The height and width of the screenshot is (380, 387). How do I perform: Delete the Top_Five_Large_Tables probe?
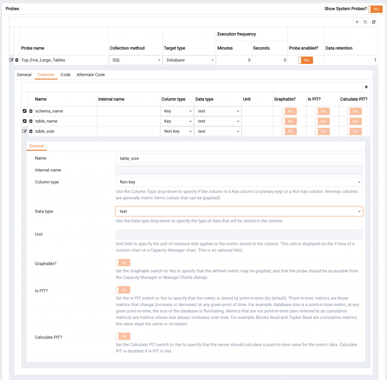coord(17,60)
